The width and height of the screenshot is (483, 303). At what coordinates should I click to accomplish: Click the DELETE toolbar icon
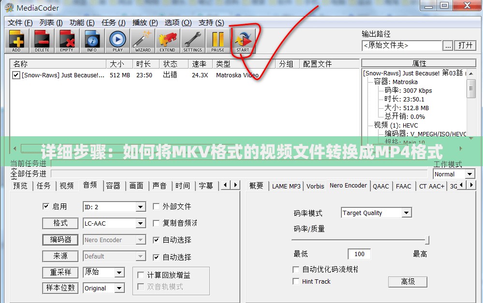tap(42, 41)
